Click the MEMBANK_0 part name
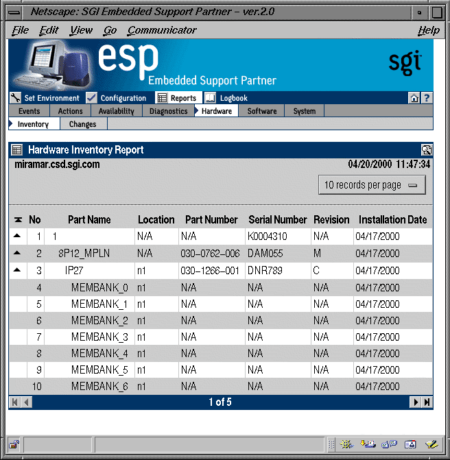450x460 pixels. pos(99,287)
